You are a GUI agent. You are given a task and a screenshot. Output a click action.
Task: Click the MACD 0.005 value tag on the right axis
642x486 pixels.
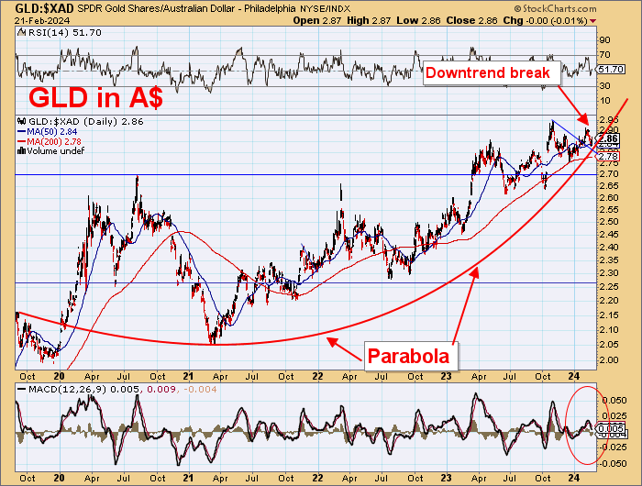pos(611,429)
